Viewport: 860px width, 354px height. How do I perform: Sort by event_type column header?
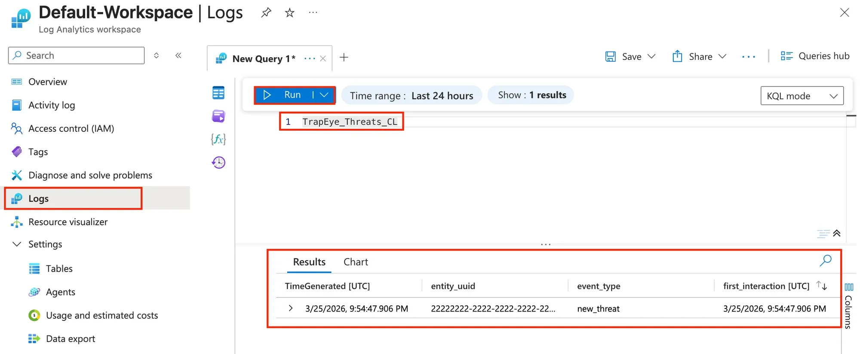[x=599, y=286]
